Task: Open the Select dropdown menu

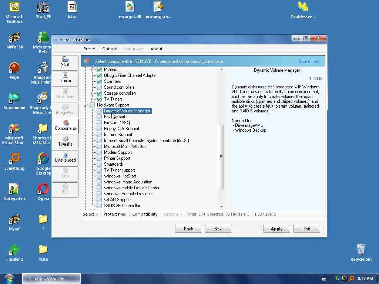Action: coord(90,214)
